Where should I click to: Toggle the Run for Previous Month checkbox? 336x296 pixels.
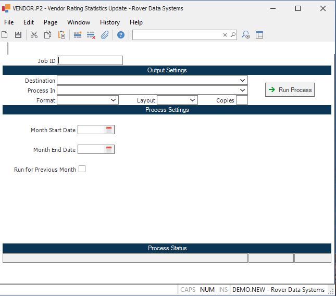point(82,169)
